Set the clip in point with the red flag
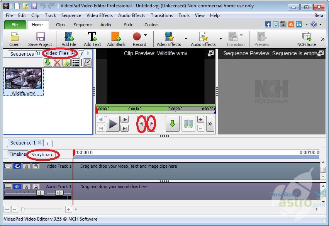Image resolution: width=329 pixels, height=226 pixels. coord(141,124)
